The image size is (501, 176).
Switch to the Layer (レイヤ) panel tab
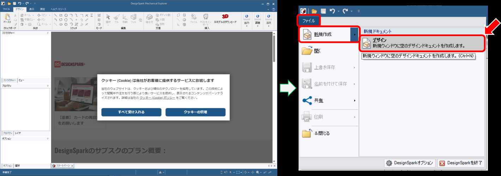(18, 133)
